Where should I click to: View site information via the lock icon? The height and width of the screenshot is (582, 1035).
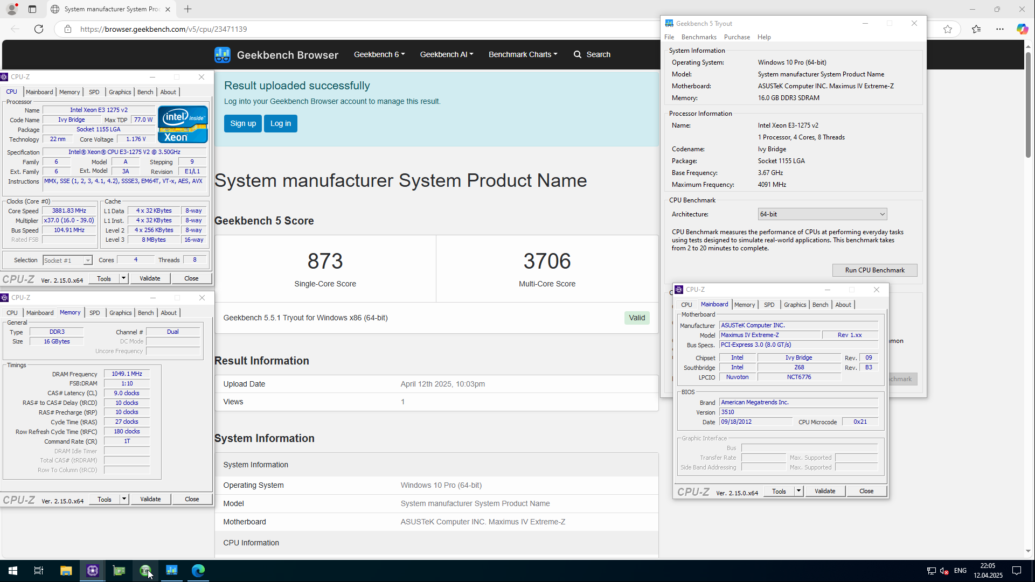68,29
